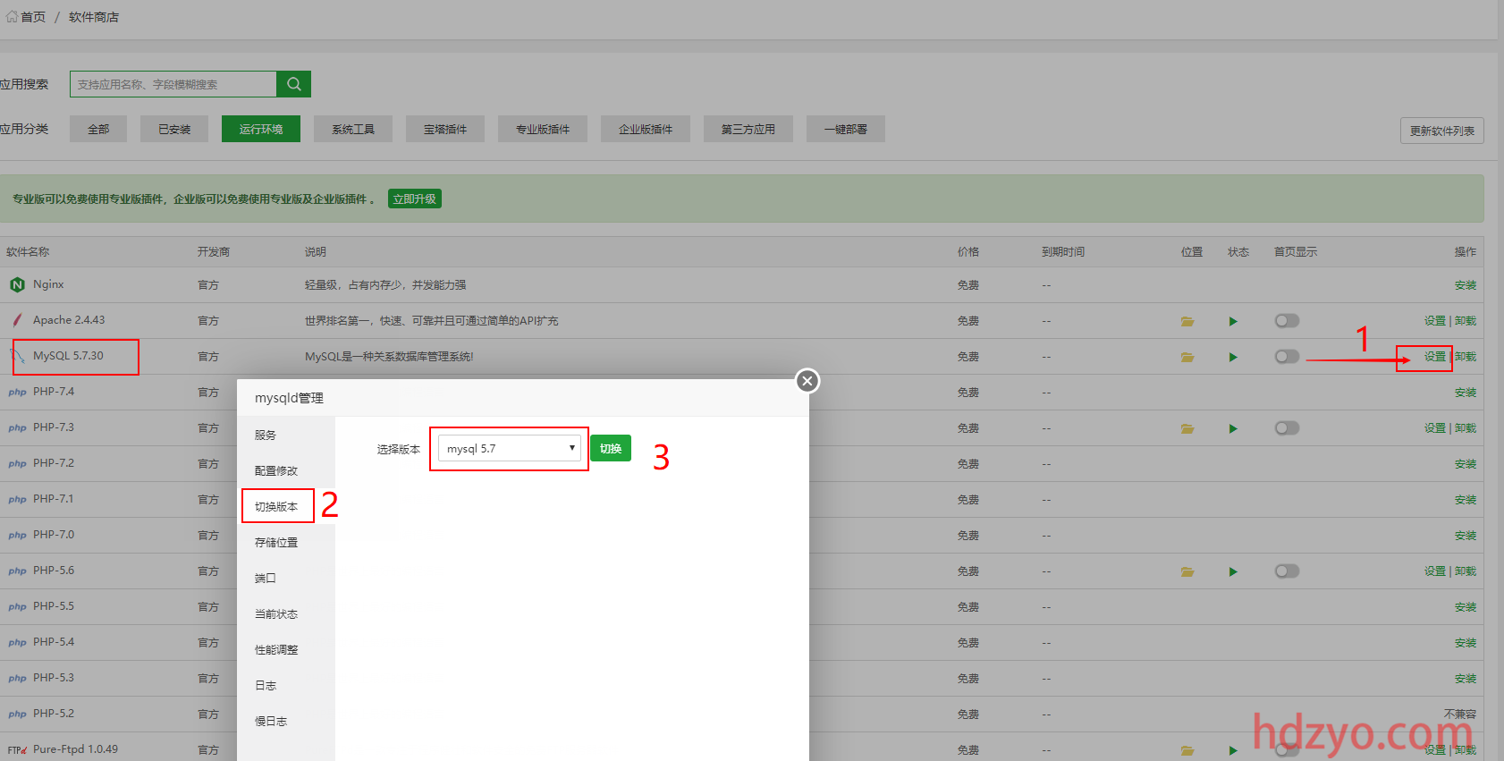
Task: Click the php icon beside PHP-7.4
Action: click(17, 393)
